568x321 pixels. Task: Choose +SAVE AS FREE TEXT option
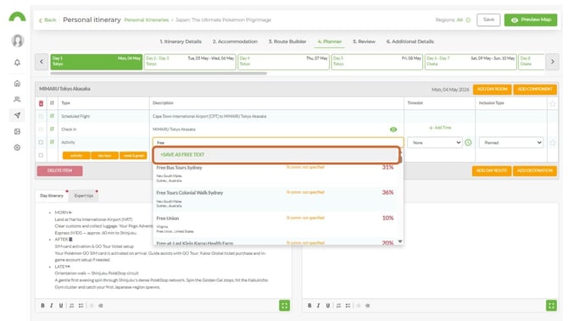coord(277,155)
